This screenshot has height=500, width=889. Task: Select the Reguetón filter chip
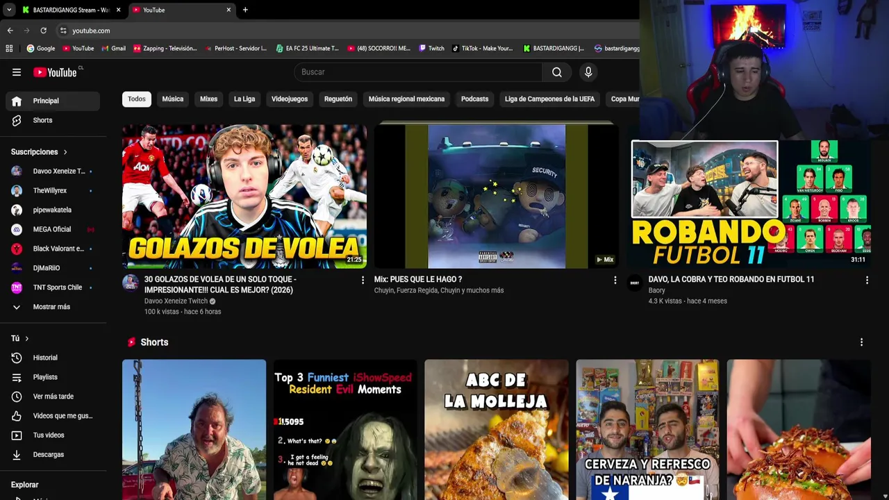[x=338, y=99]
